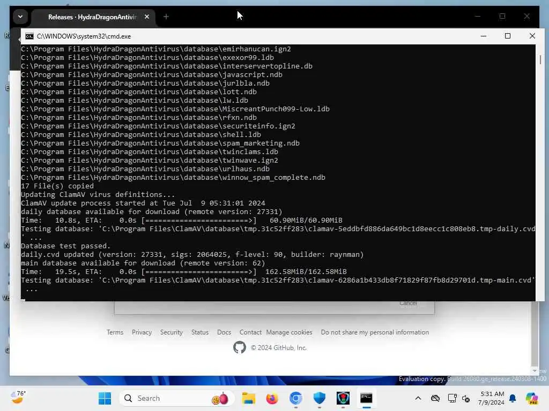
Task: Open the HydraDragon Antivirus taskbar icon
Action: (x=343, y=398)
